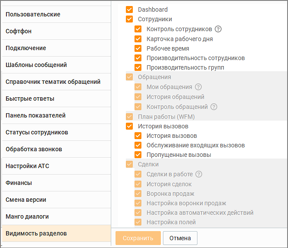The width and height of the screenshot is (288, 248).
Task: Click the Карточка рабочего дня label
Action: (x=180, y=39)
